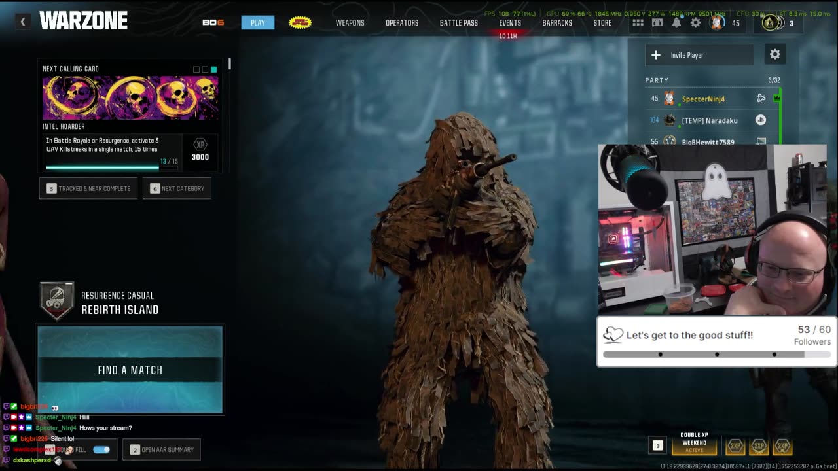This screenshot has height=471, width=838.
Task: Open the BARRACKS menu
Action: point(557,23)
